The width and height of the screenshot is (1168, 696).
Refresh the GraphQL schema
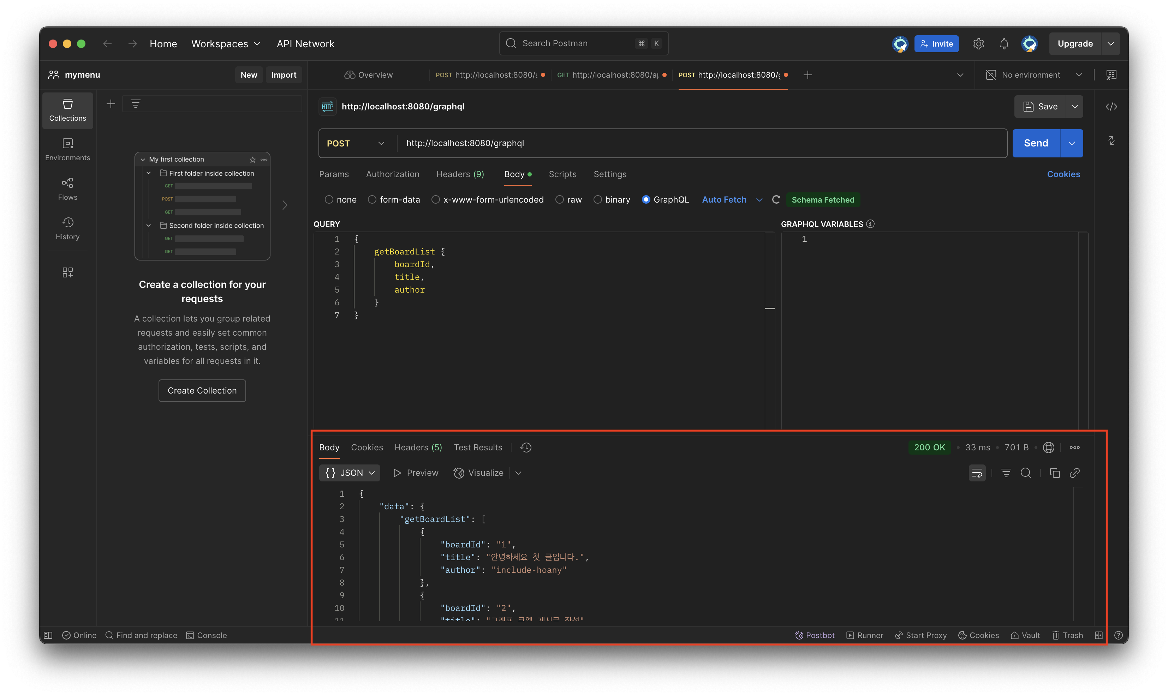pos(776,199)
